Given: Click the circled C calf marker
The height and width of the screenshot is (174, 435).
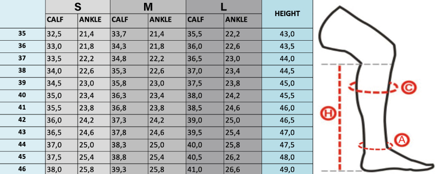Looking at the screenshot, I should pyautogui.click(x=408, y=87).
